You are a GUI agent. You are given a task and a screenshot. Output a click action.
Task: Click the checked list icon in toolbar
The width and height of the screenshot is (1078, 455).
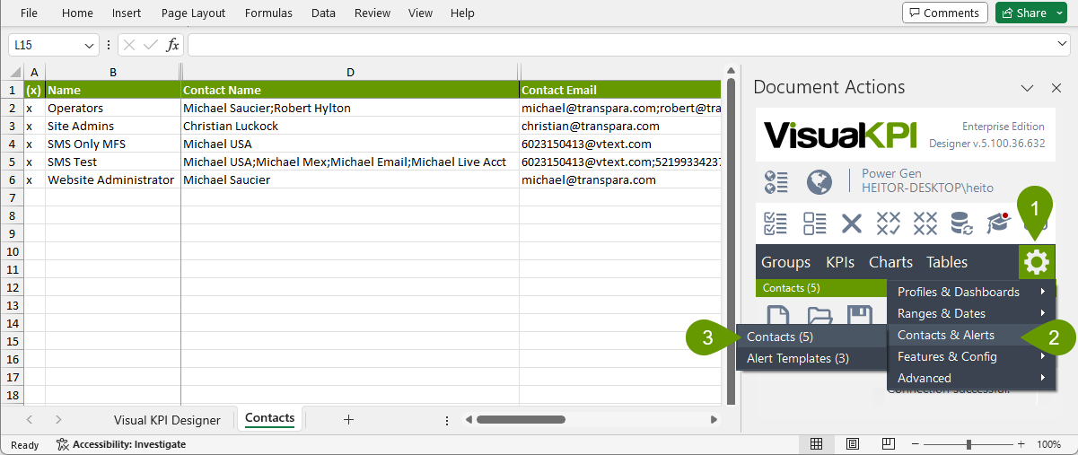[776, 223]
